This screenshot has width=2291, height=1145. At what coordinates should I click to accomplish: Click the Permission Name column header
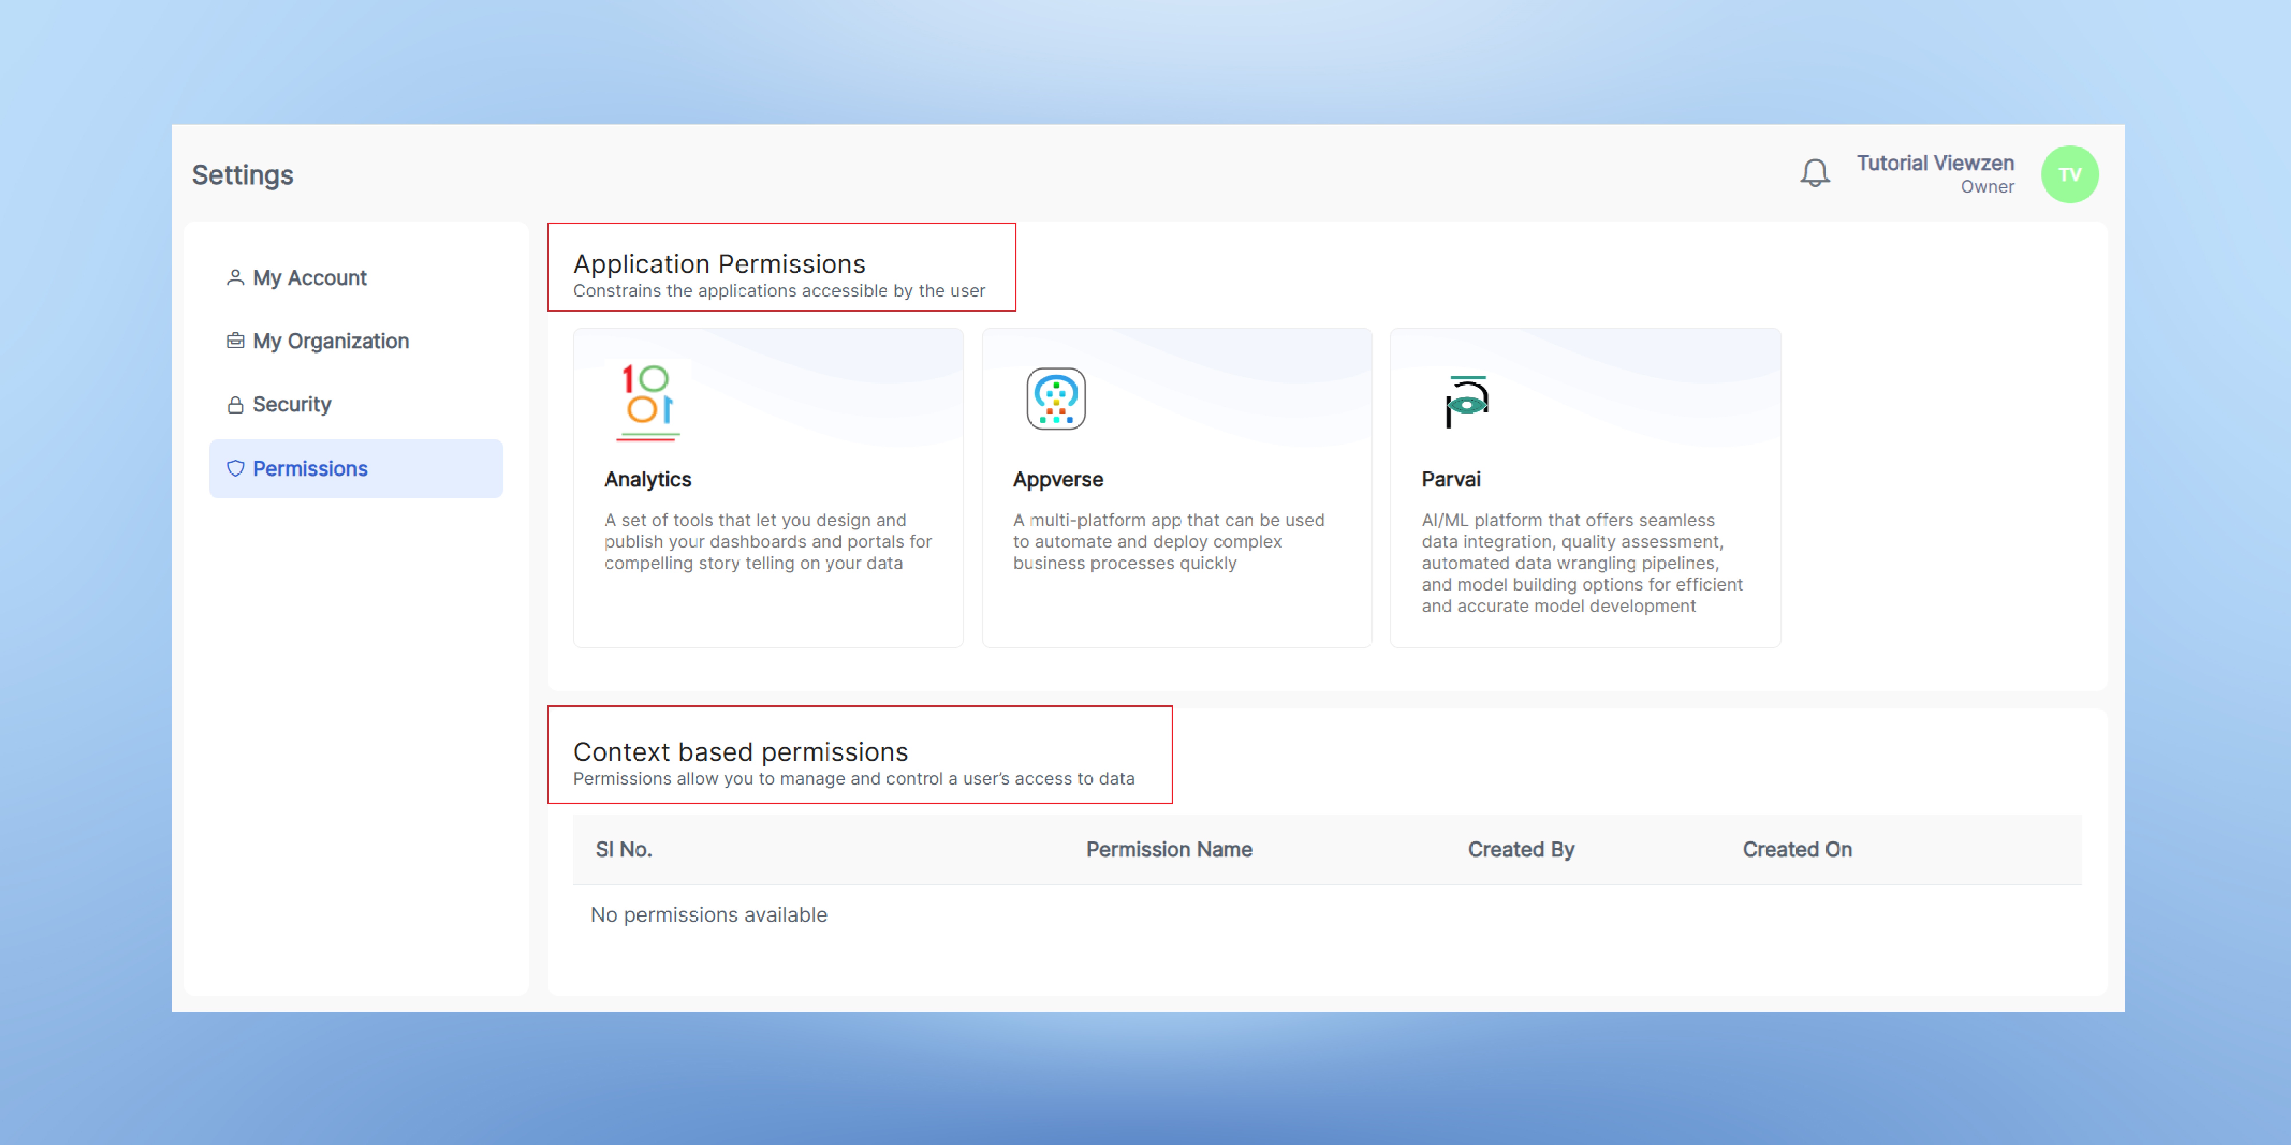coord(1169,849)
